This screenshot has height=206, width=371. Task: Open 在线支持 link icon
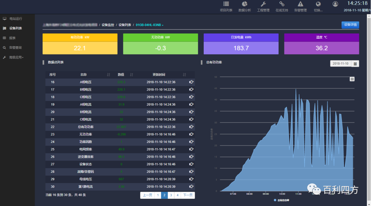[x=282, y=4]
